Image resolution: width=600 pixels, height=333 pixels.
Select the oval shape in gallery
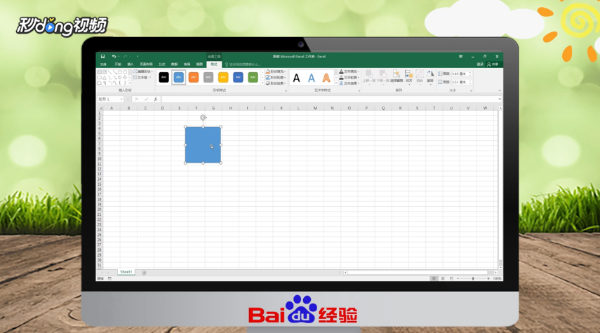pyautogui.click(x=125, y=72)
